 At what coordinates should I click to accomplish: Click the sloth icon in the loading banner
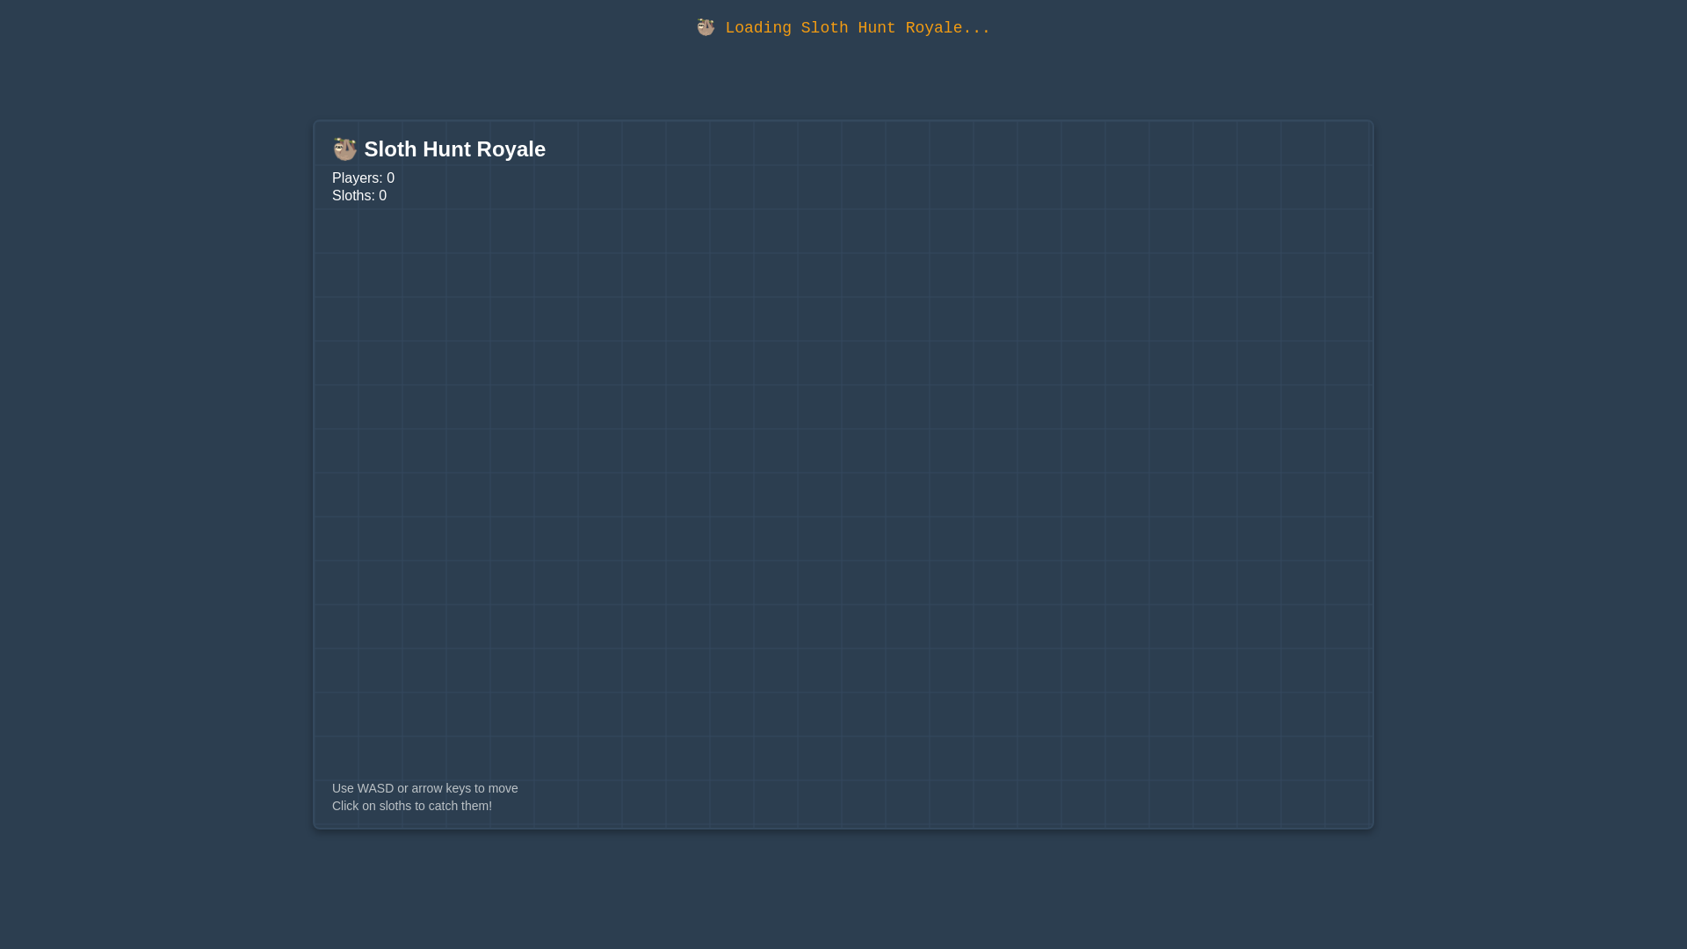click(706, 27)
